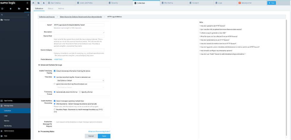This screenshot has width=291, height=140.
Task: Collapse Advanced Options for Logs section
Action: [39, 65]
